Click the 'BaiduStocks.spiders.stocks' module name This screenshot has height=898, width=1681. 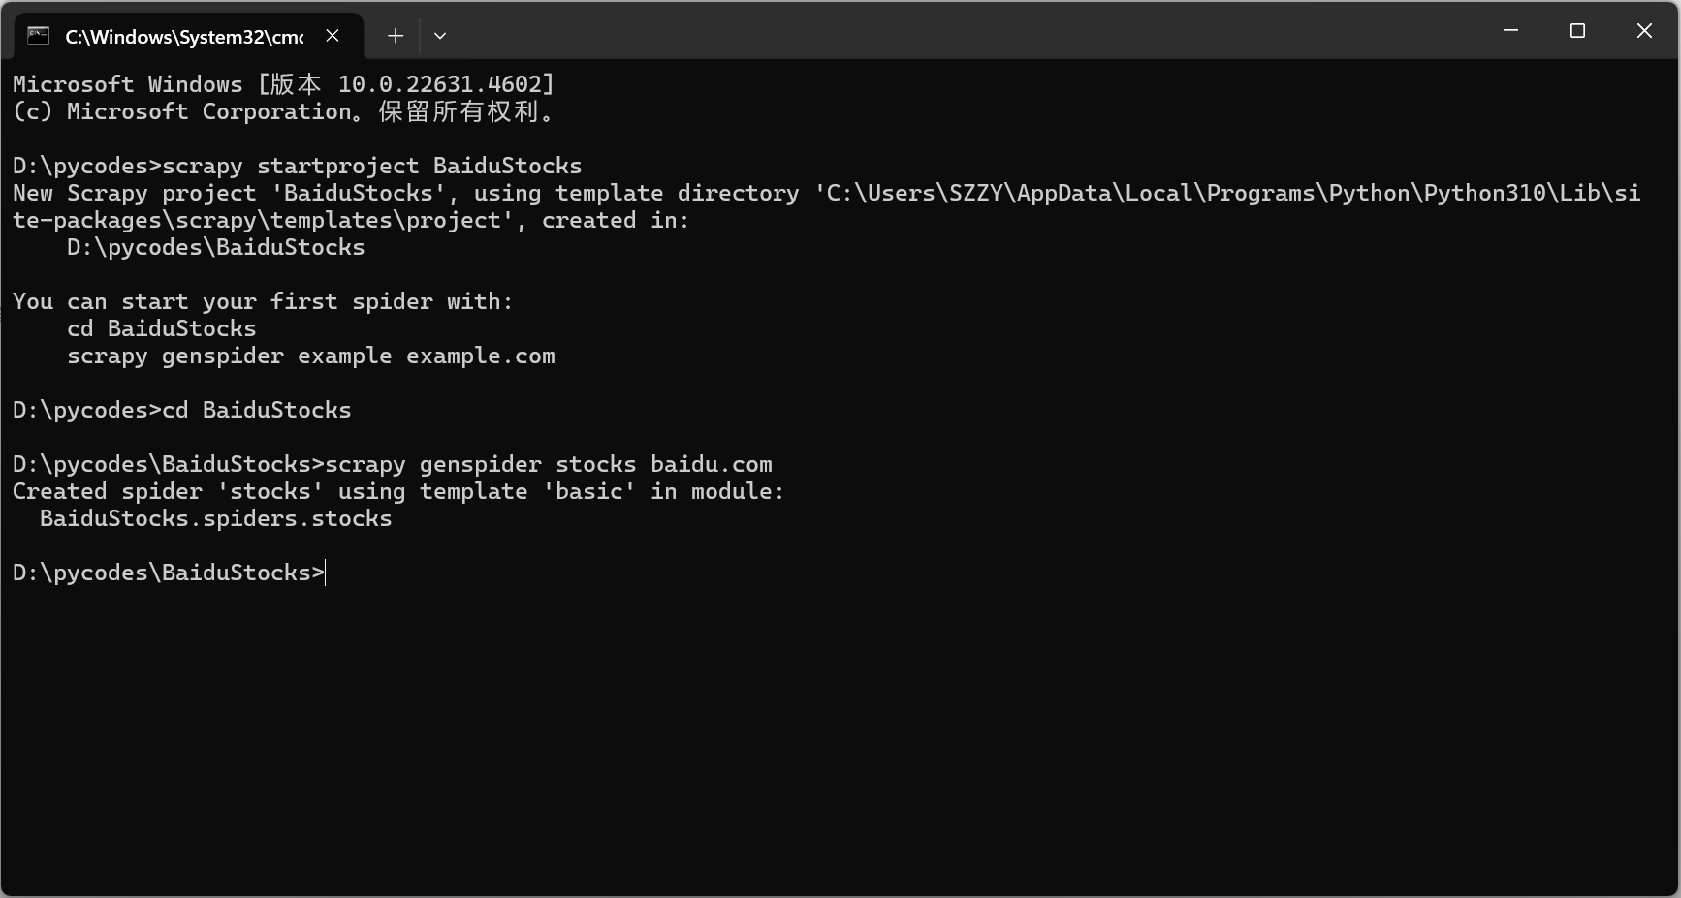tap(215, 519)
